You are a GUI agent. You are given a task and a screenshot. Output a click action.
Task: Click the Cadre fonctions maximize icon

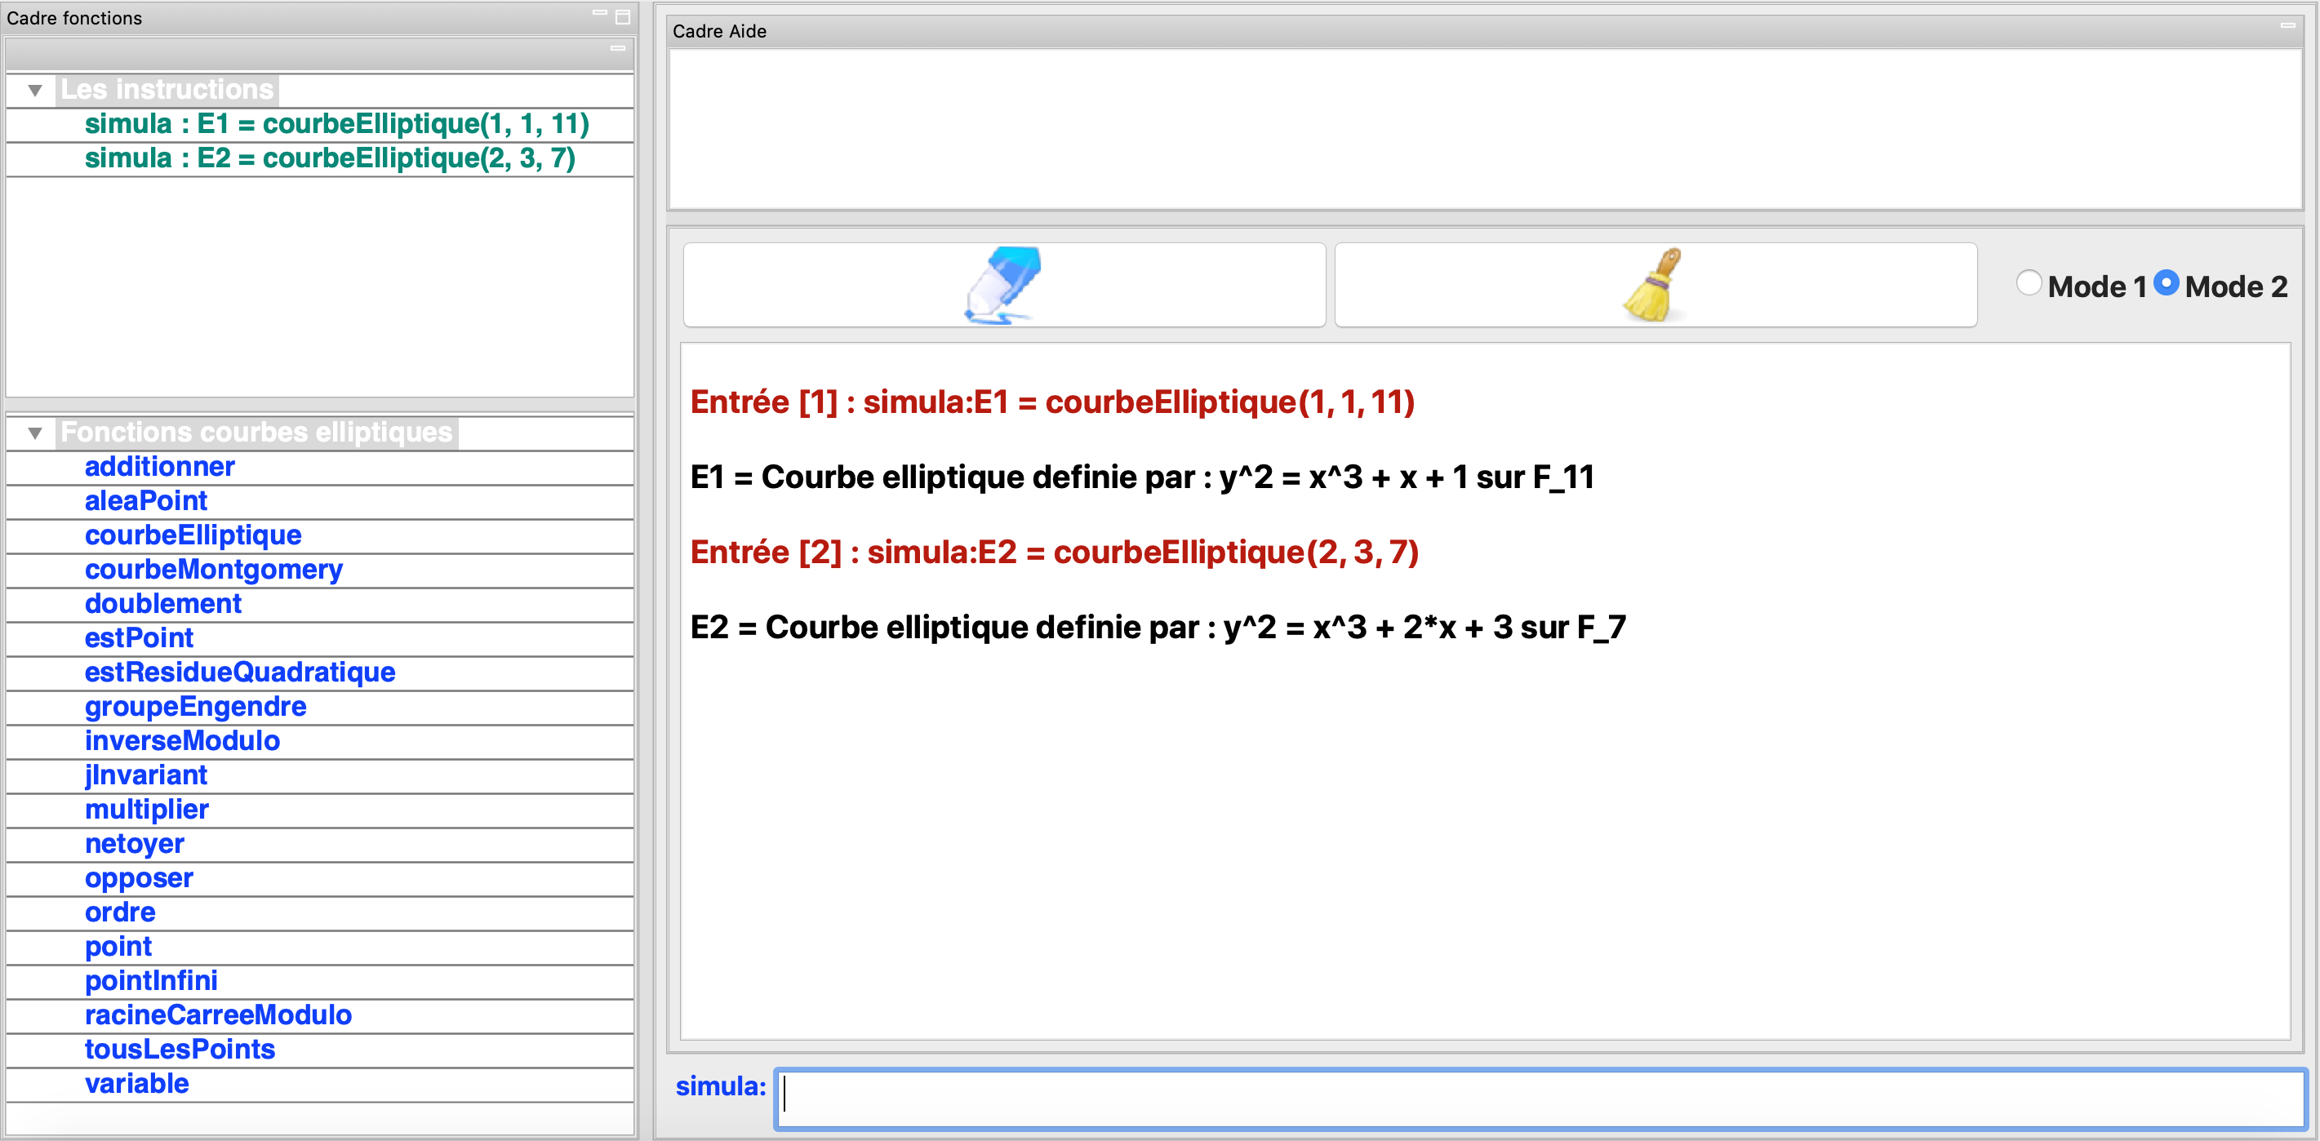tap(622, 17)
